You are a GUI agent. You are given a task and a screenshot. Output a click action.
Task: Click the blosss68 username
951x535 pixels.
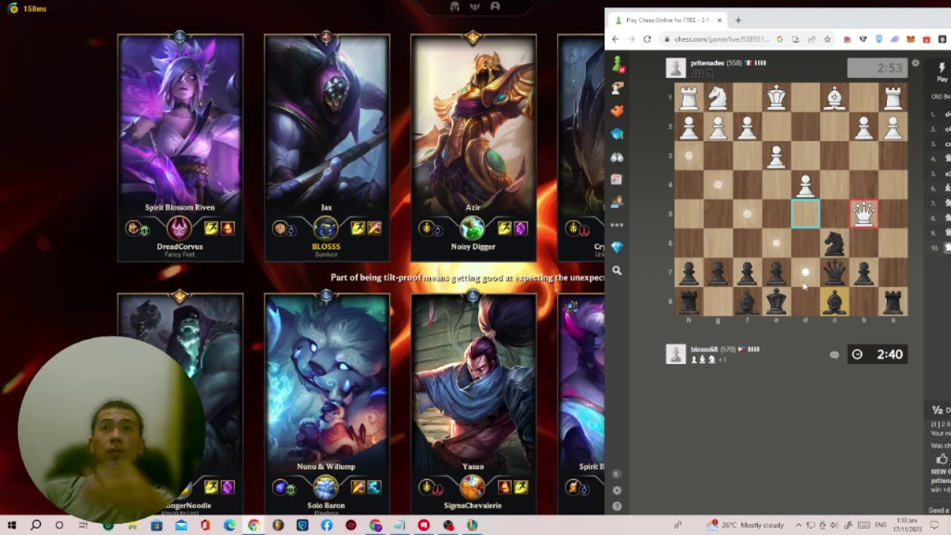coord(704,349)
